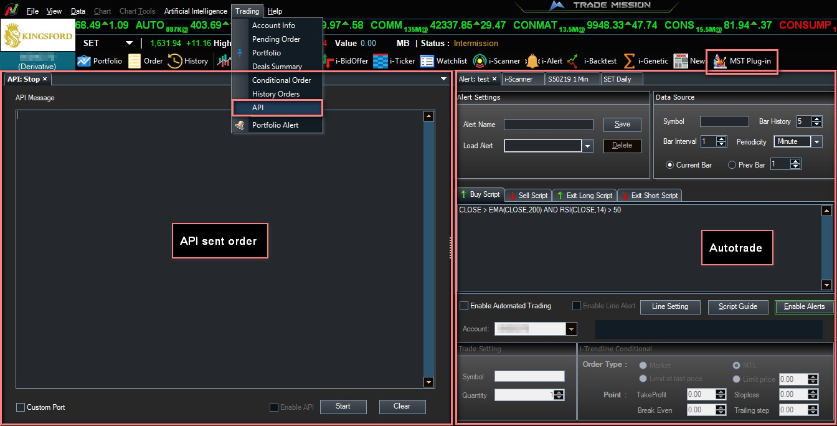The image size is (837, 426).
Task: Open the Load Alert dropdown
Action: pyautogui.click(x=588, y=146)
